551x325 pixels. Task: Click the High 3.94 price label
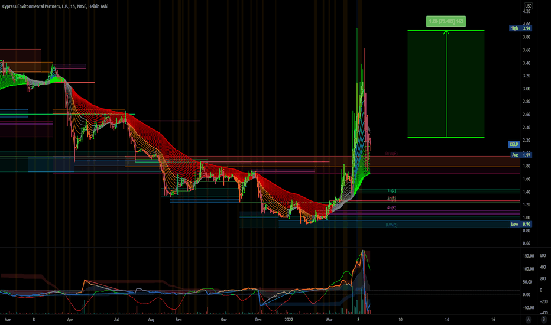pyautogui.click(x=520, y=28)
